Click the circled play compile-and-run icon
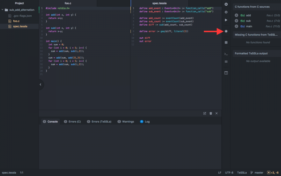This screenshot has width=281, height=176. pos(226,4)
